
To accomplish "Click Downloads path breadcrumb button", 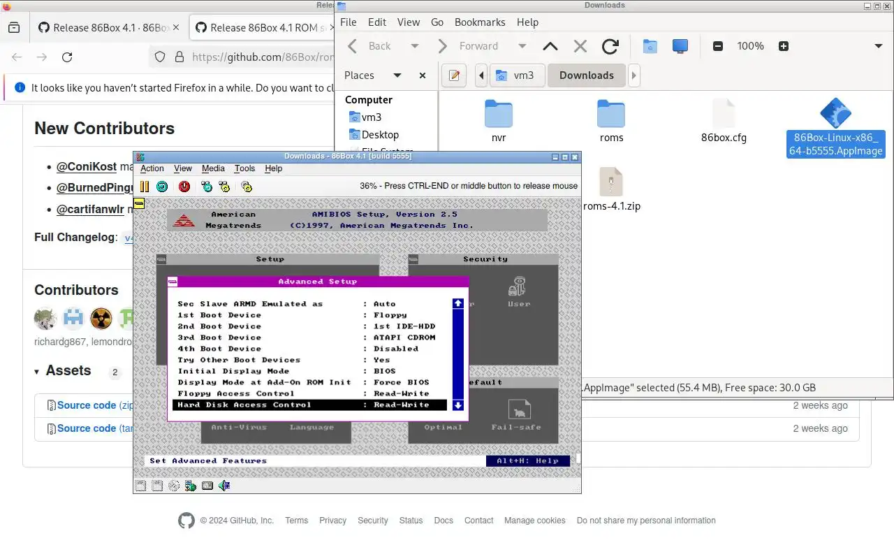I will pyautogui.click(x=587, y=75).
